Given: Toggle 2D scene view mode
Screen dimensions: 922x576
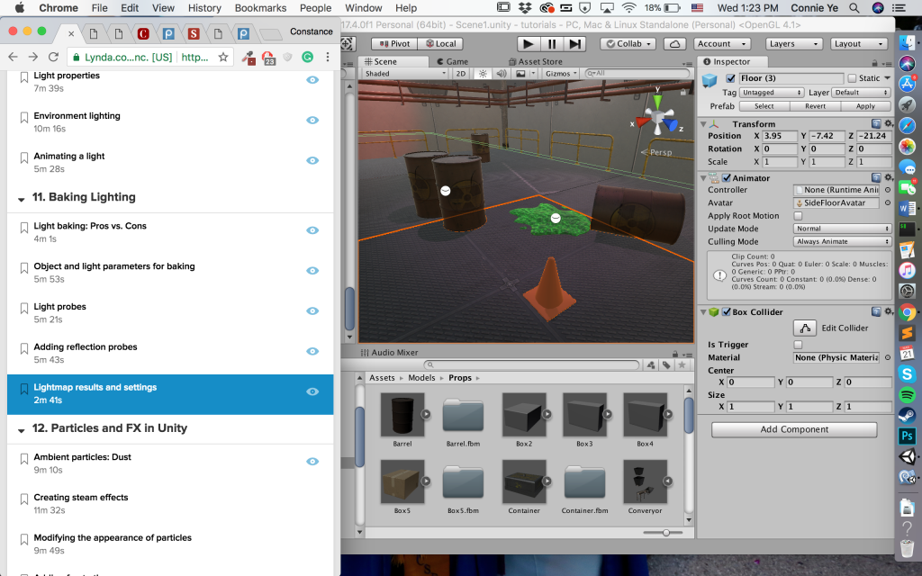Looking at the screenshot, I should pos(460,74).
